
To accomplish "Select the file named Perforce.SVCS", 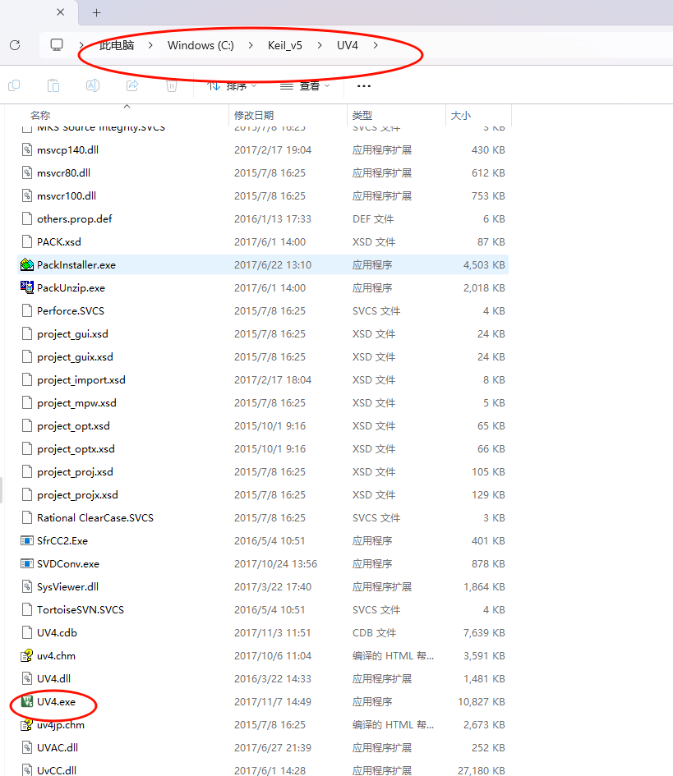I will pos(71,310).
